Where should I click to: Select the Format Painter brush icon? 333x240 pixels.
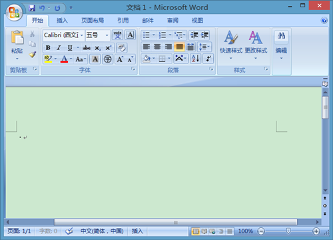pos(33,55)
